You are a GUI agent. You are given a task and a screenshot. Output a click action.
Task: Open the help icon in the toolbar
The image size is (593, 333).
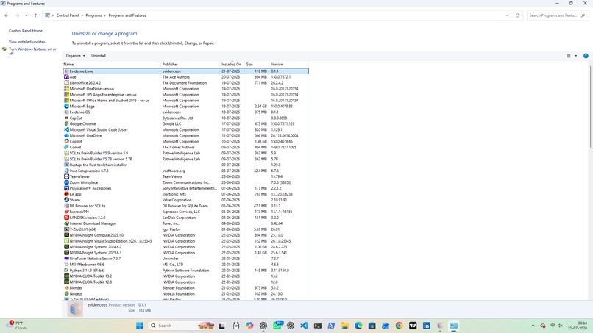coord(586,56)
